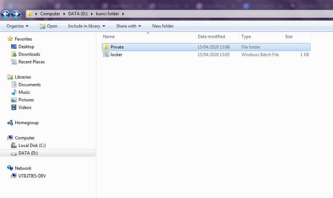The image size is (333, 198).
Task: Go back with the Back arrow button
Action: pyautogui.click(x=5, y=14)
